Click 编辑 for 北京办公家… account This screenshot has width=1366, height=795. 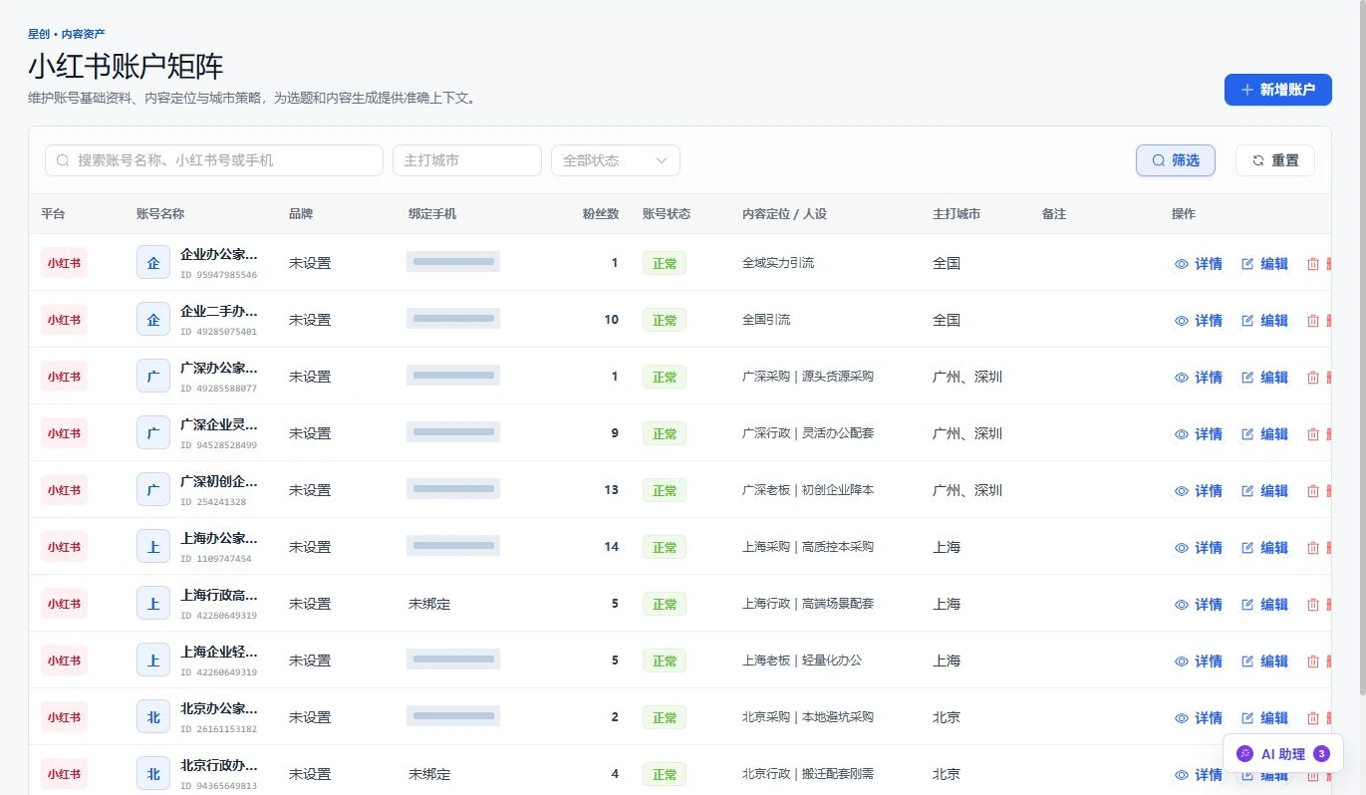click(x=1264, y=718)
